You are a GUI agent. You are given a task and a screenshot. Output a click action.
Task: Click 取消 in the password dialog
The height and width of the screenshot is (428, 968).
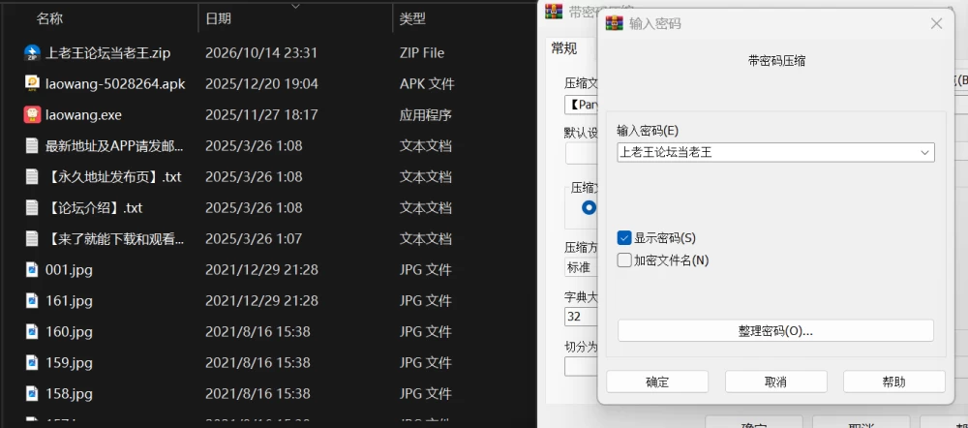(x=775, y=382)
